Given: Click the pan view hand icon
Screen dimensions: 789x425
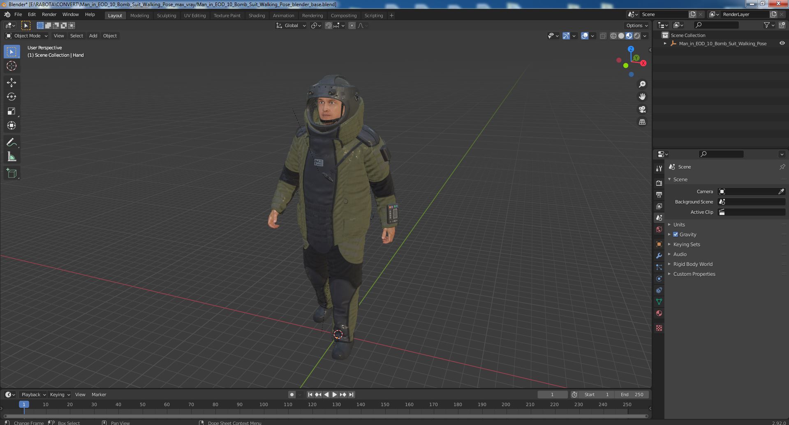Looking at the screenshot, I should tap(642, 97).
